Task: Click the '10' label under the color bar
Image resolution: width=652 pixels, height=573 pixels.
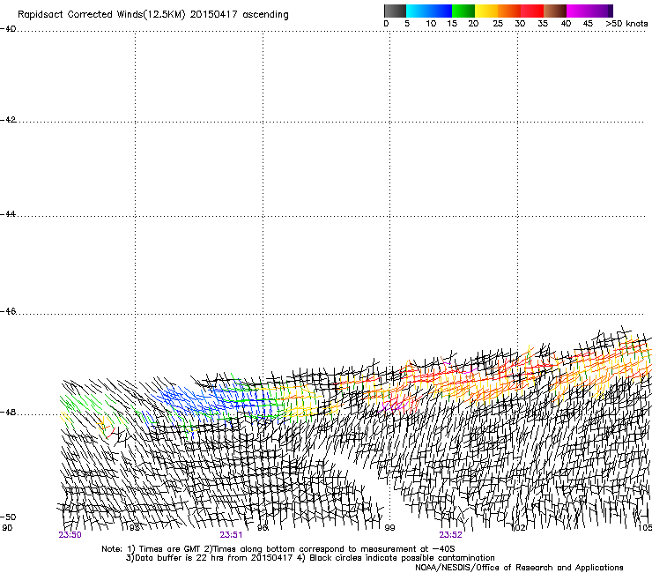Action: (x=431, y=24)
